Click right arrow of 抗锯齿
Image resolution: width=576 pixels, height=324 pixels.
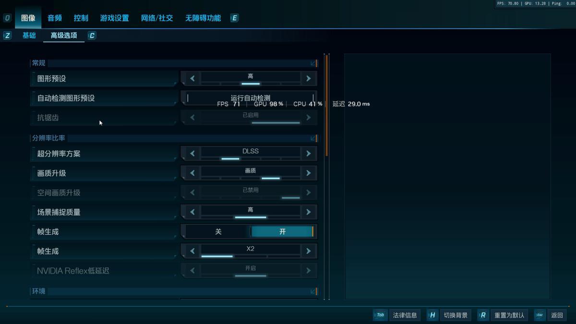tap(308, 118)
